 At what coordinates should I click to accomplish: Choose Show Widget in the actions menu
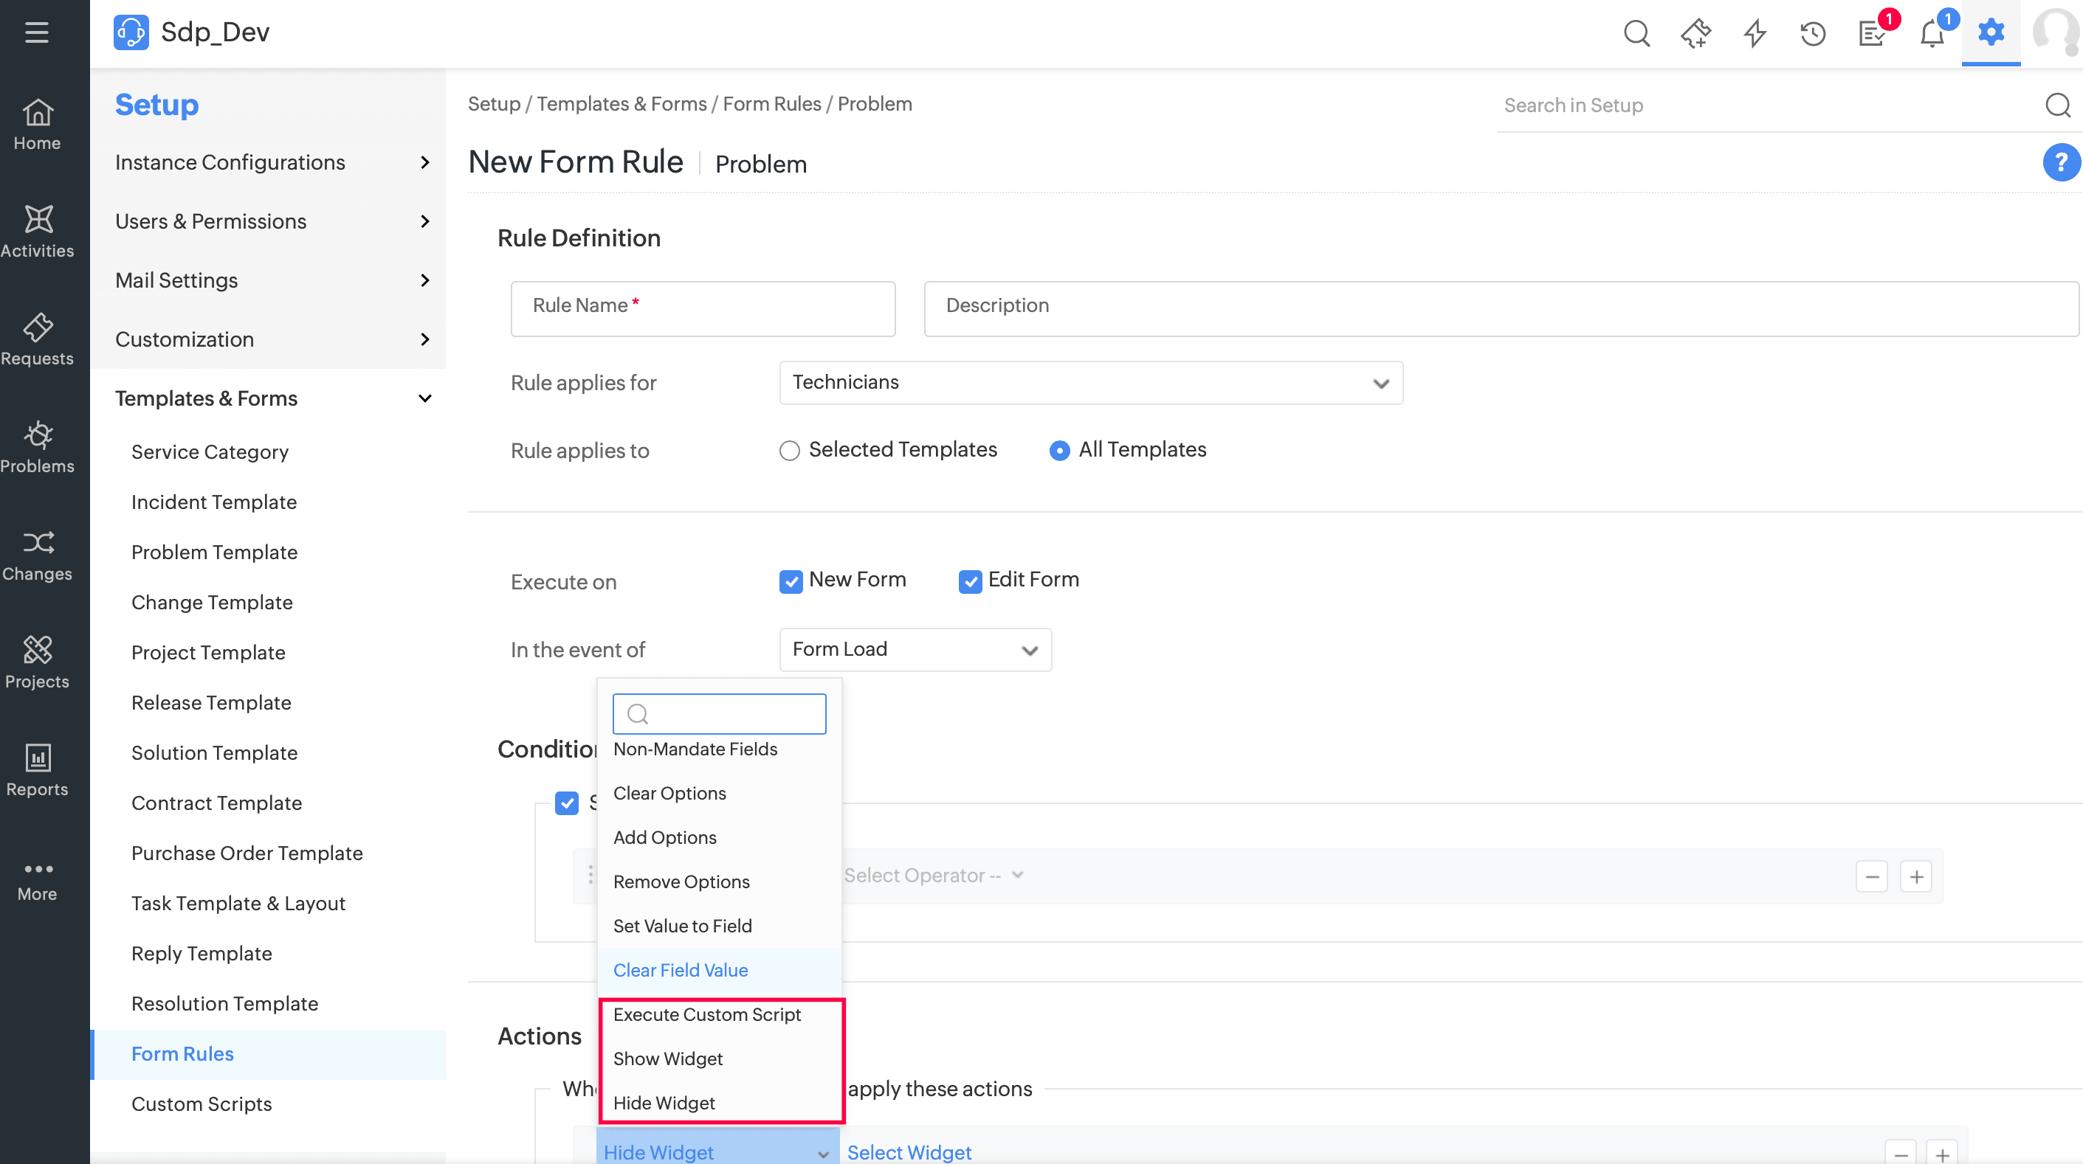(667, 1059)
